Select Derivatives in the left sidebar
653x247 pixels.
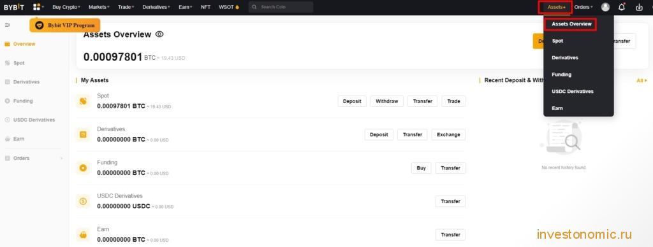point(22,82)
